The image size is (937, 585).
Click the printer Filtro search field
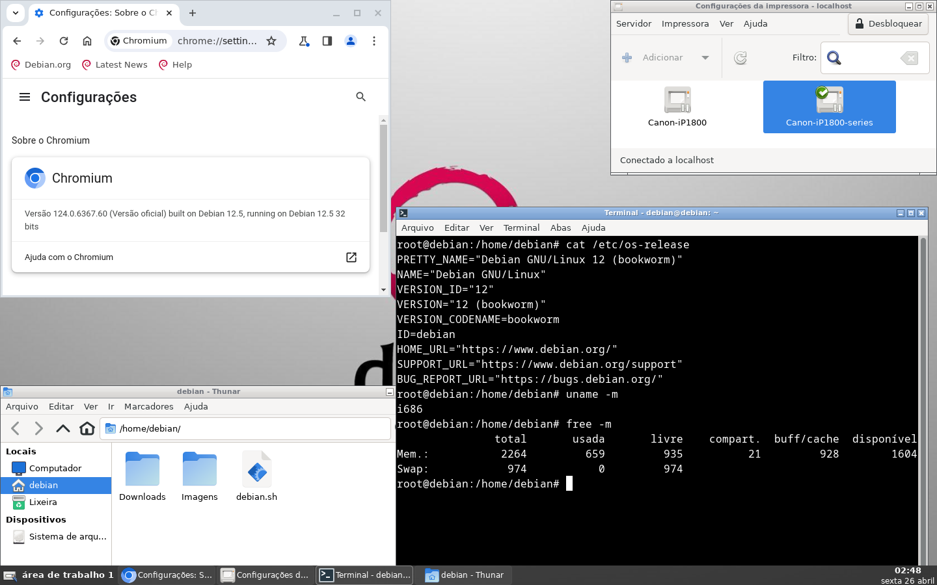click(x=872, y=58)
